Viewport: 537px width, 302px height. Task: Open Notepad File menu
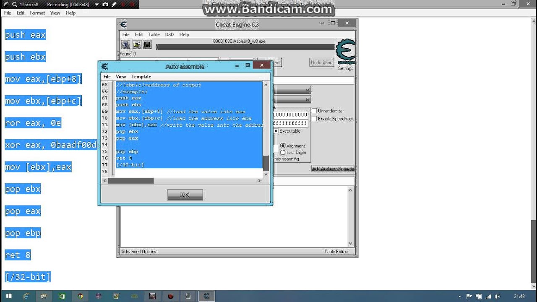8,13
